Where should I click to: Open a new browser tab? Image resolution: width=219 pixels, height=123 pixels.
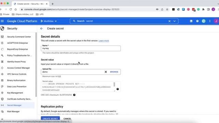tap(52, 4)
